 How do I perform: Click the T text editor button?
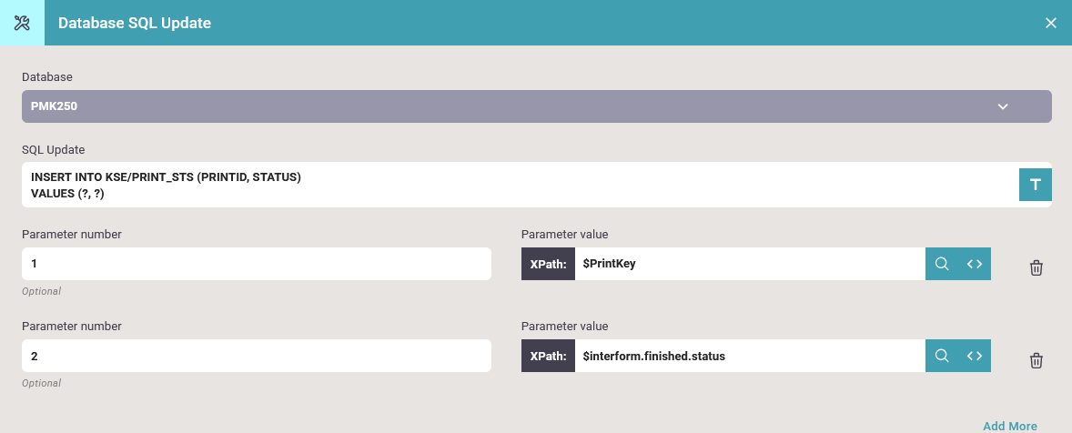tap(1035, 185)
